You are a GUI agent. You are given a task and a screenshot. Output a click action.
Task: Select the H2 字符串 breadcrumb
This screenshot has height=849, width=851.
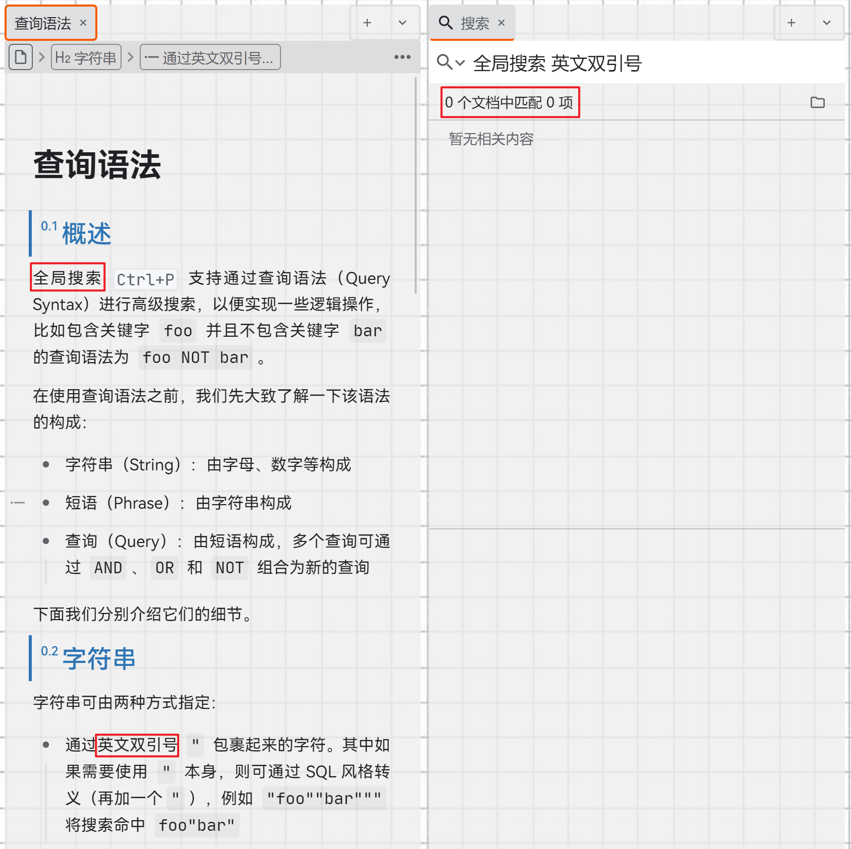[86, 57]
